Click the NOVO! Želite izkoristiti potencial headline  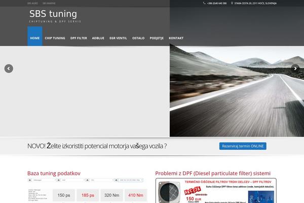97,146
